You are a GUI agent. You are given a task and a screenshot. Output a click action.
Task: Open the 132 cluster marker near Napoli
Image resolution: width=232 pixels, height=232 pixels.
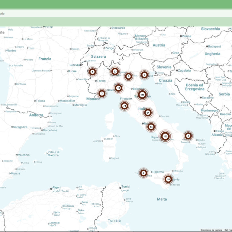tap(165, 137)
